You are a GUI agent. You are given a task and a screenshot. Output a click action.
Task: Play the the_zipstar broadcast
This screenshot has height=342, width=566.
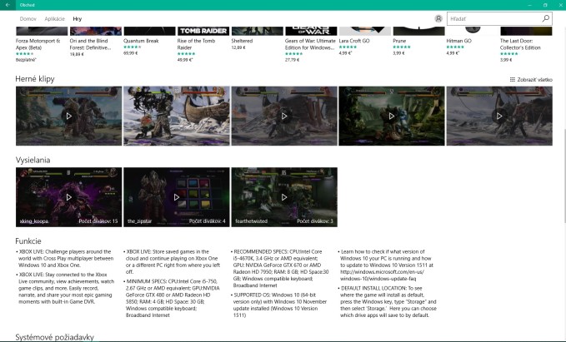tap(177, 197)
